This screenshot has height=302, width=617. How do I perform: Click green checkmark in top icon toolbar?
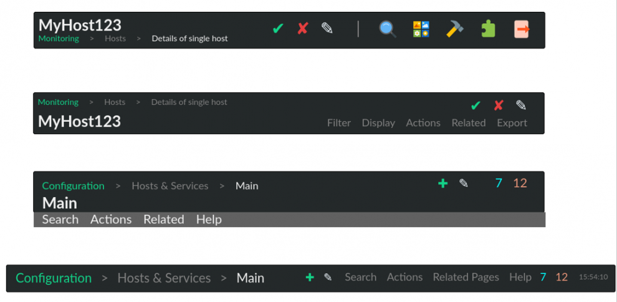[x=278, y=29]
